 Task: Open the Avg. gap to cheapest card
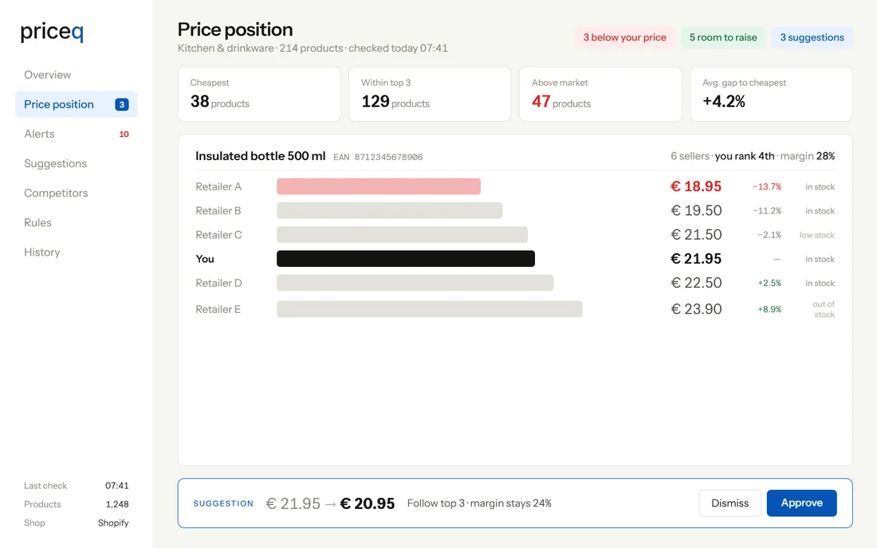[771, 94]
